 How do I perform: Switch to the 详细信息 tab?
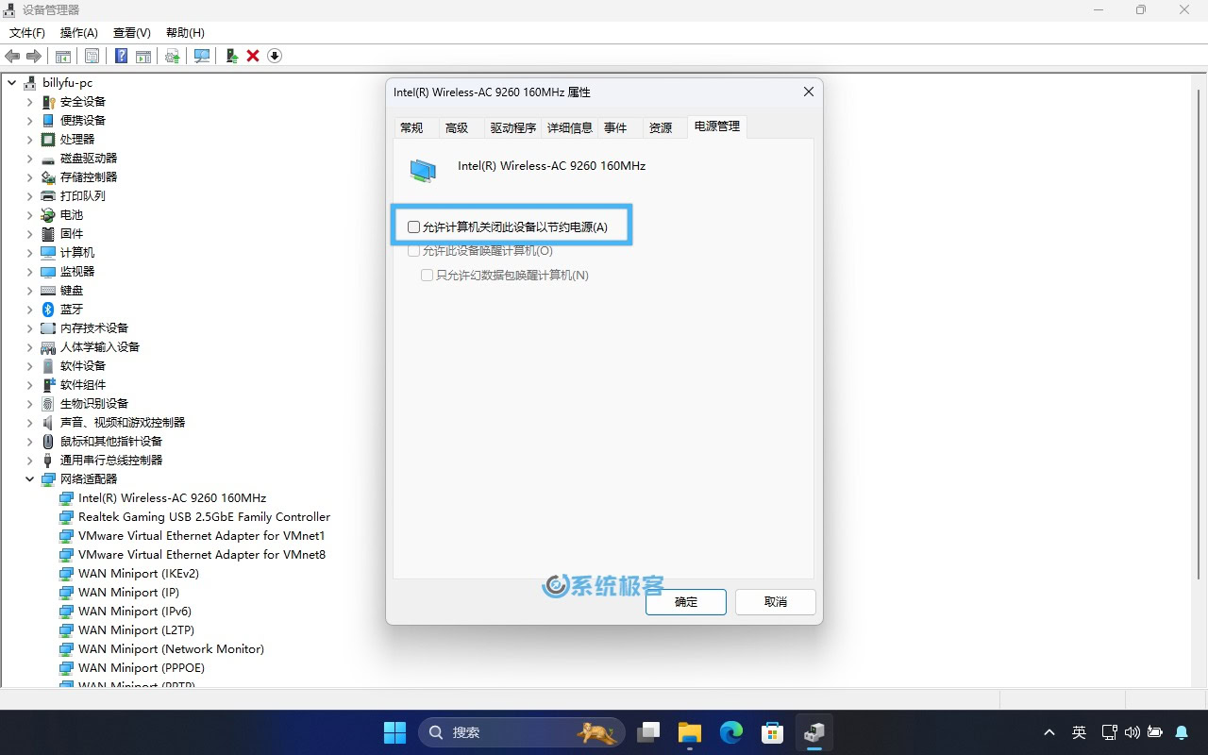(x=570, y=128)
